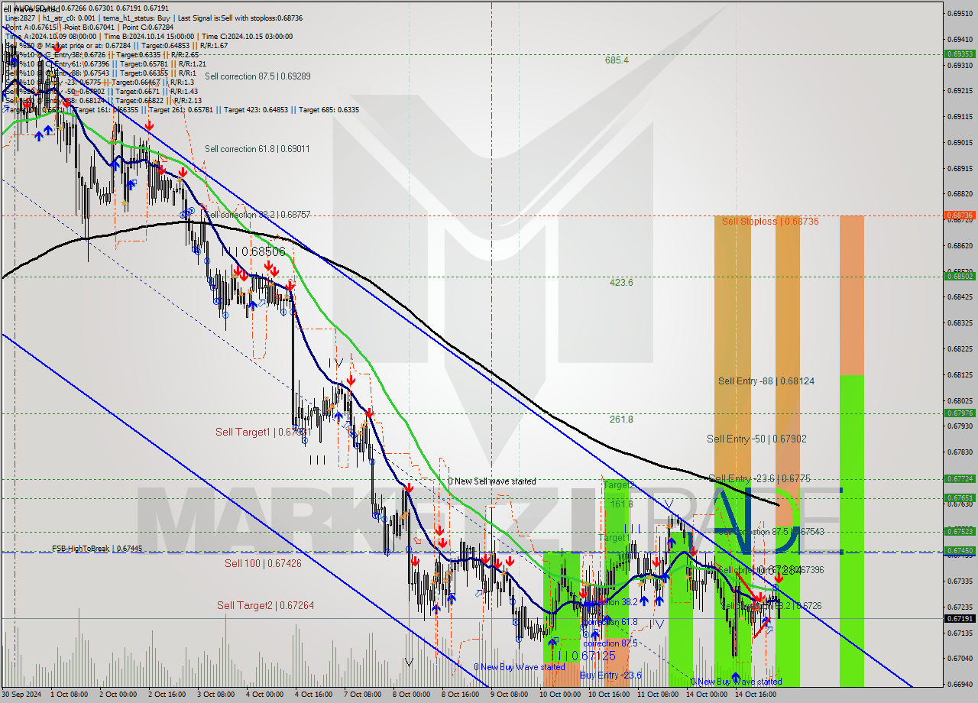Screen dimensions: 978x703
Task: Click the '14 Oct 16:00' time axis label
Action: 756,695
